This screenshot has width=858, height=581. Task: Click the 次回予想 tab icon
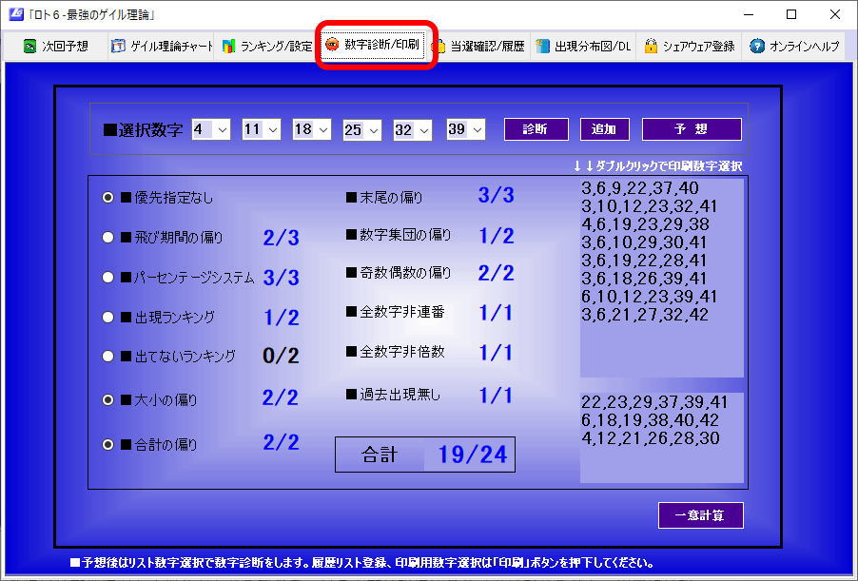(x=30, y=46)
